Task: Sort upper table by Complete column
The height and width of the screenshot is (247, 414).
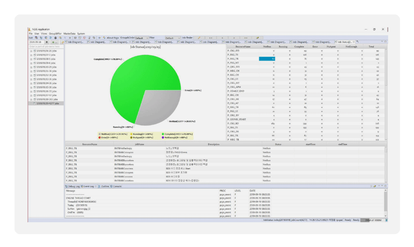Action: click(299, 47)
